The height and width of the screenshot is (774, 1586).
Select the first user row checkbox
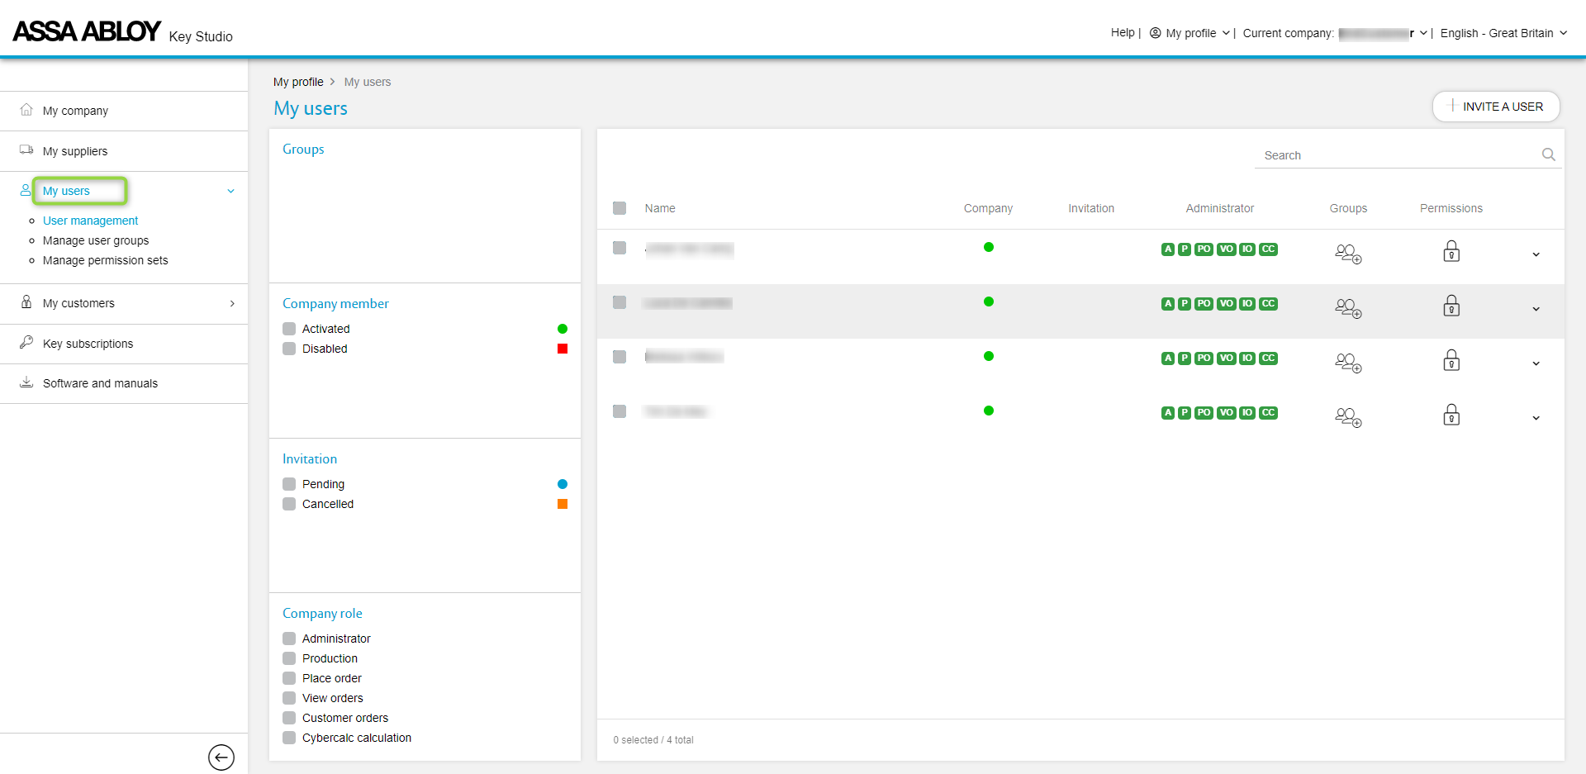620,248
